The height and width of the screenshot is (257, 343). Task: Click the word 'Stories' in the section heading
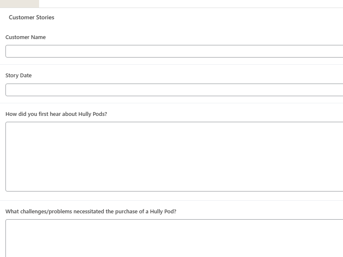click(x=45, y=17)
